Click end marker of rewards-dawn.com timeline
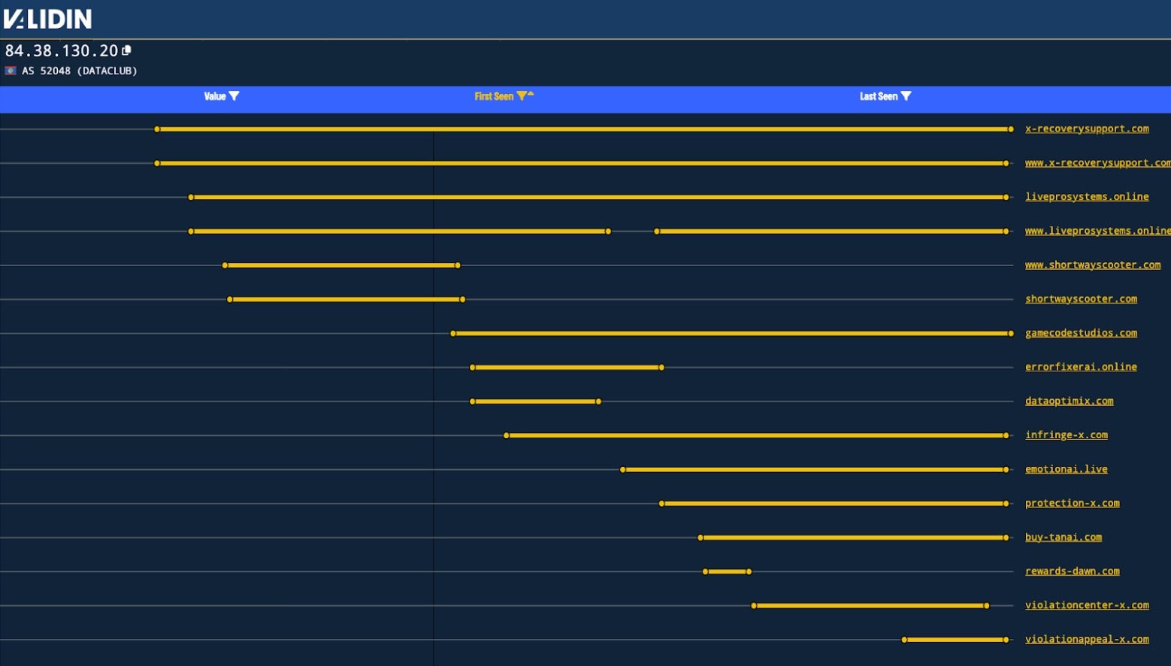Image resolution: width=1171 pixels, height=666 pixels. point(749,572)
